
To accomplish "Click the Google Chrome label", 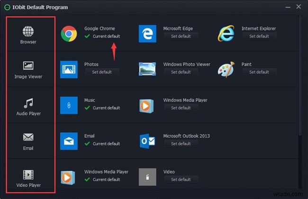I will tap(100, 28).
